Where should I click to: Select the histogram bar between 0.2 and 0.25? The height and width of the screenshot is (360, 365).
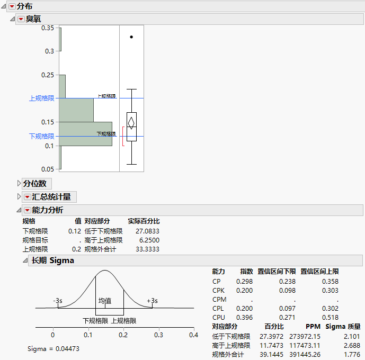(x=62, y=86)
